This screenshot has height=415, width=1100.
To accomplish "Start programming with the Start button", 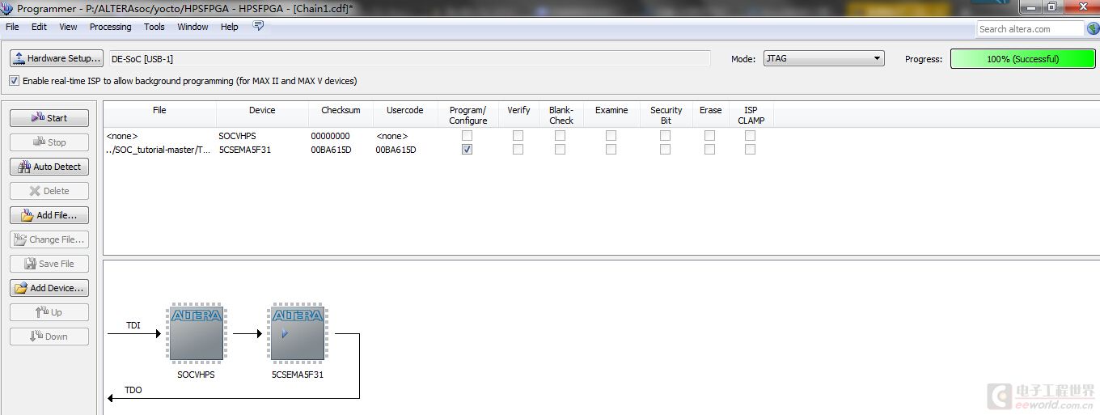I will click(x=49, y=118).
